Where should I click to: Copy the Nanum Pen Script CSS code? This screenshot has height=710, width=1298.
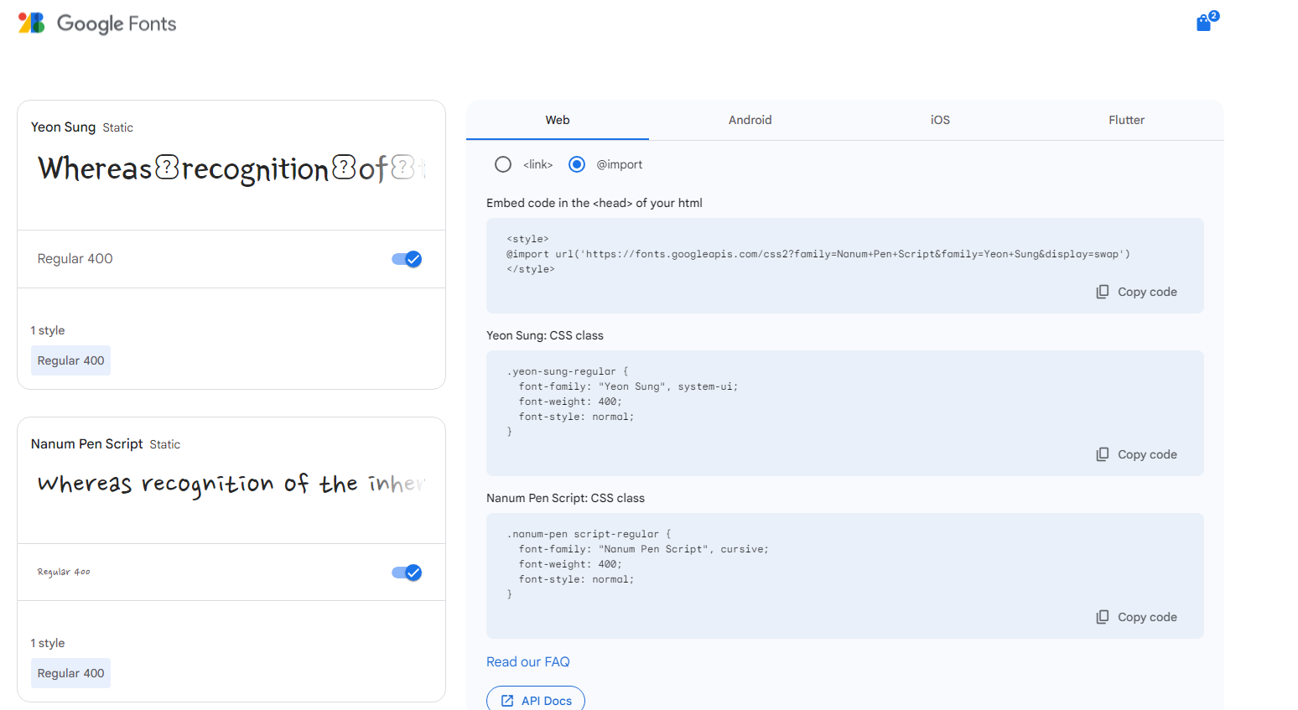point(1136,617)
